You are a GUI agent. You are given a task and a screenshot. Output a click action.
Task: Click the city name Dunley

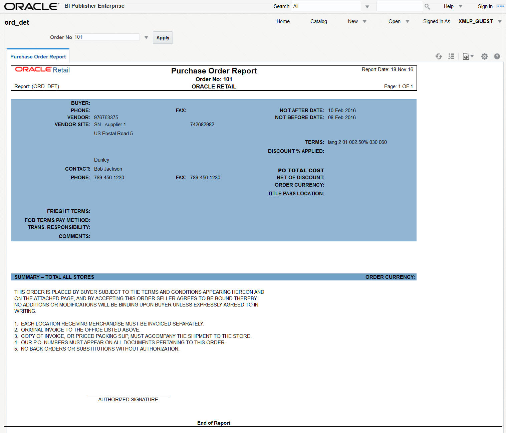click(102, 160)
